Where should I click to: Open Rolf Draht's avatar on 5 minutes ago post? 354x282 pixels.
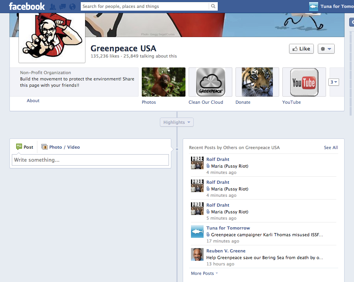point(197,209)
